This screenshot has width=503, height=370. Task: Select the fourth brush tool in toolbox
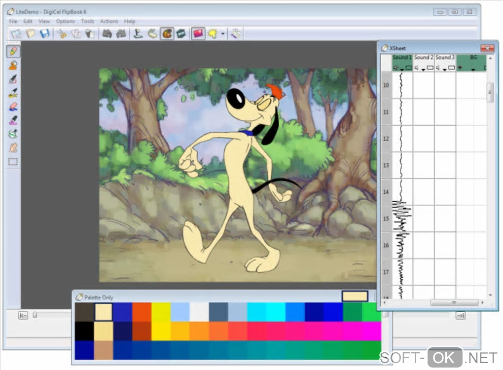[13, 93]
